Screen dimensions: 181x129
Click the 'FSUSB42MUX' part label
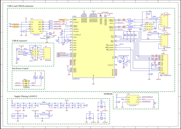click(36, 35)
